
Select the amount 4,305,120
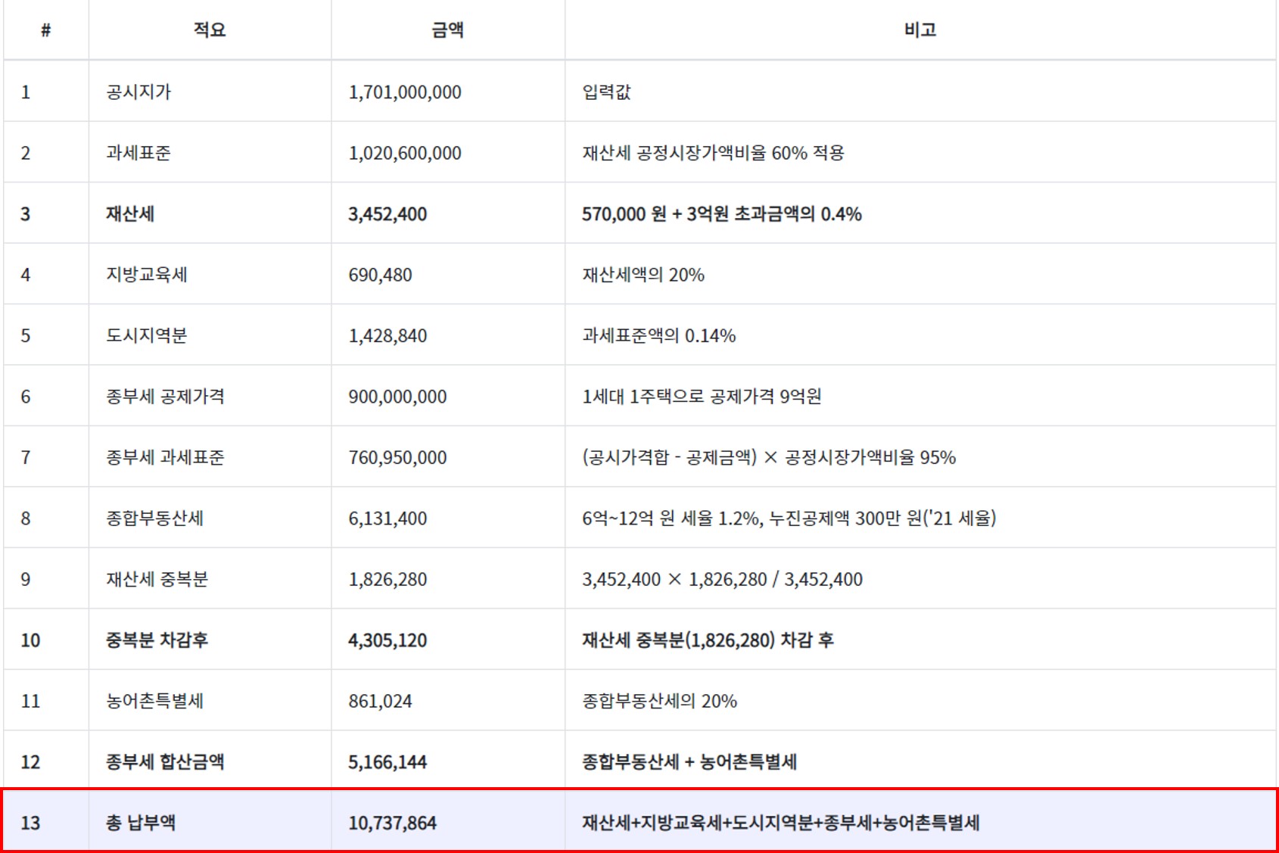coord(387,640)
